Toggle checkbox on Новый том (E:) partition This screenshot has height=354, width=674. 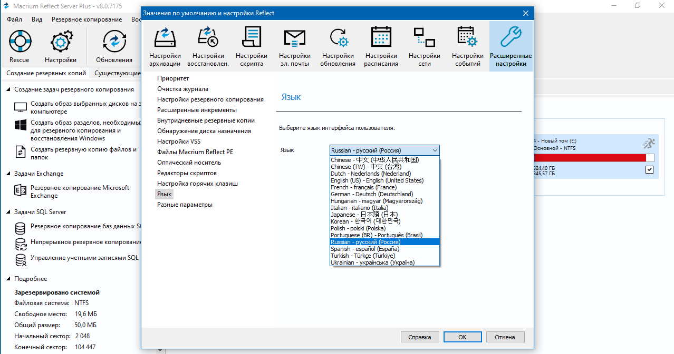(649, 169)
